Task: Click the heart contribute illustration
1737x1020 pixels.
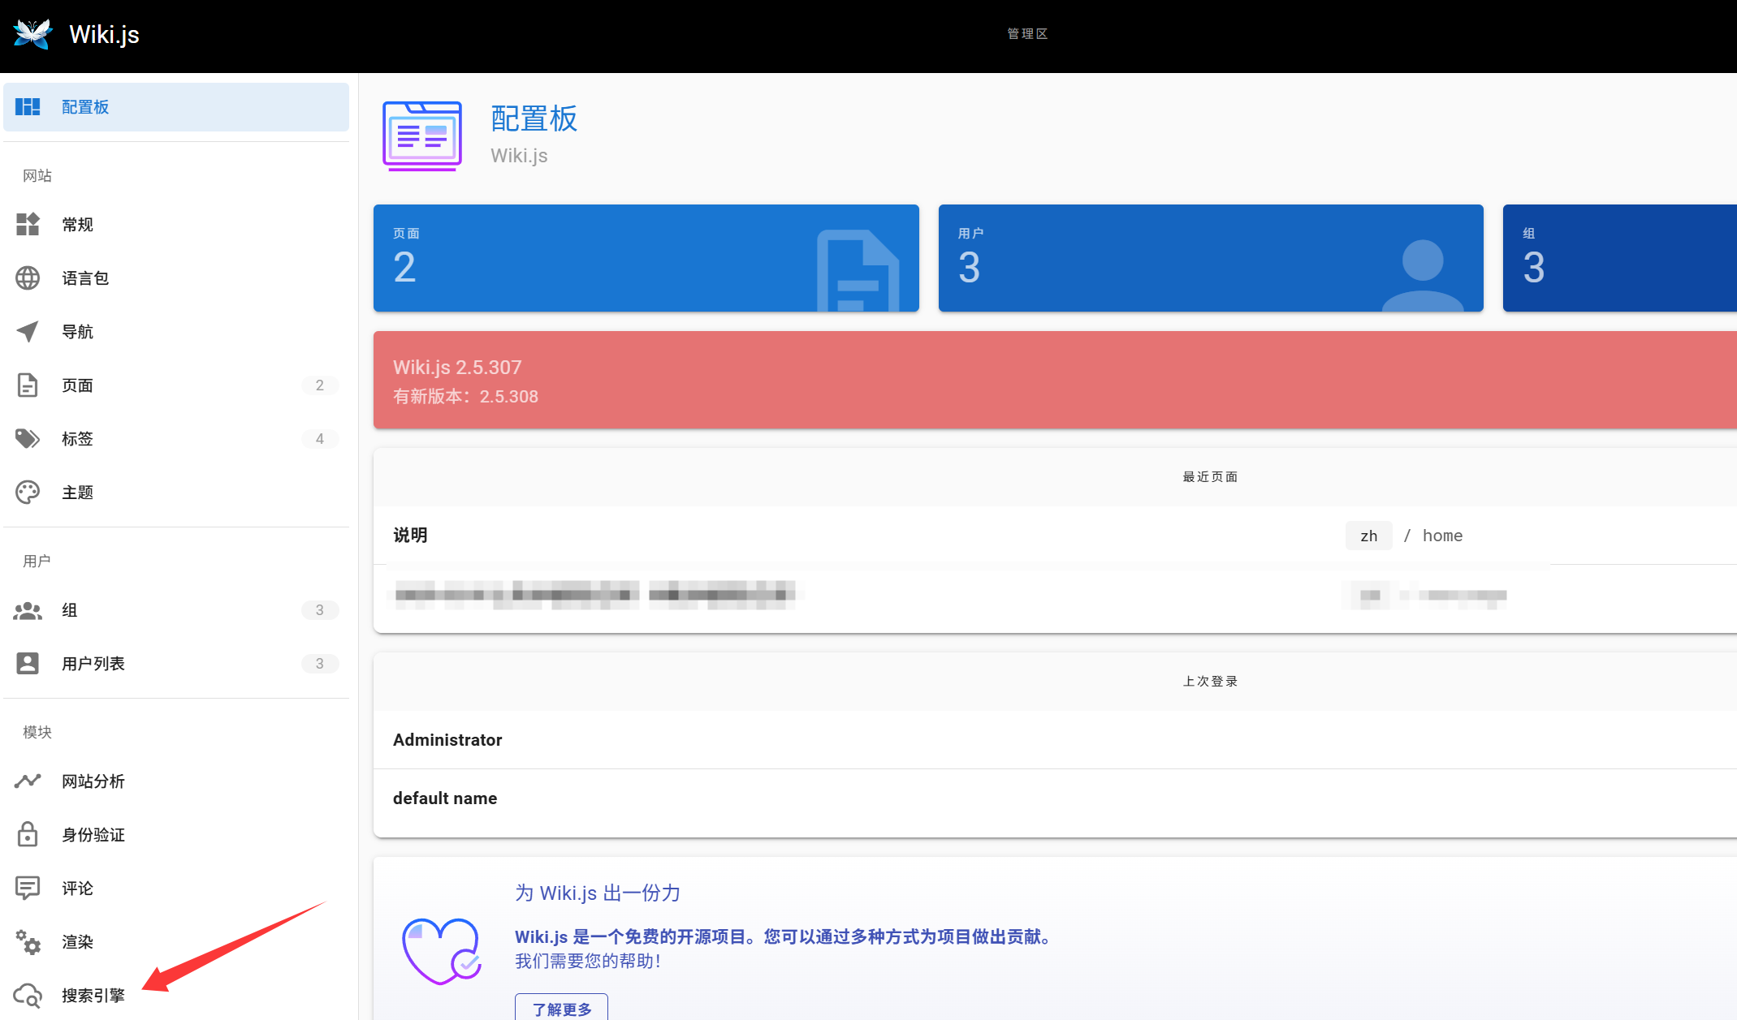Action: coord(442,951)
